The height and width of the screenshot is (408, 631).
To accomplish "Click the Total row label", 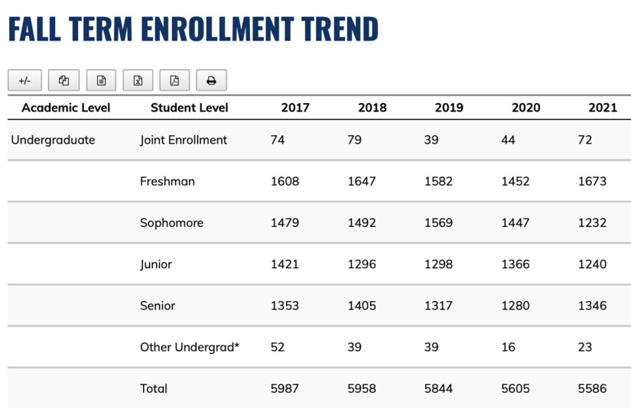I will point(154,388).
